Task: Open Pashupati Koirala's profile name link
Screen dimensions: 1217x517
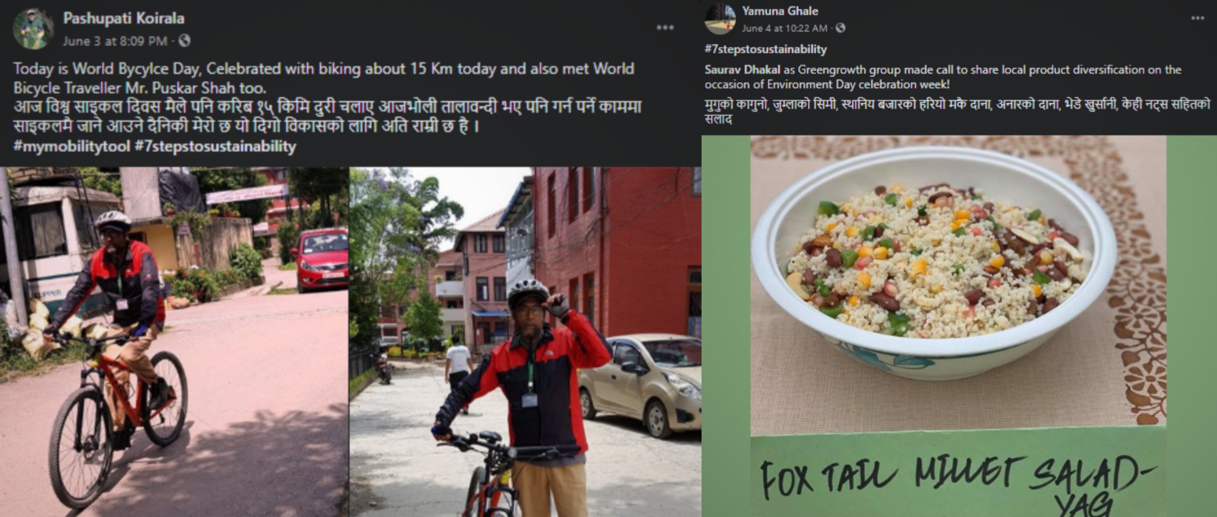Action: (124, 18)
